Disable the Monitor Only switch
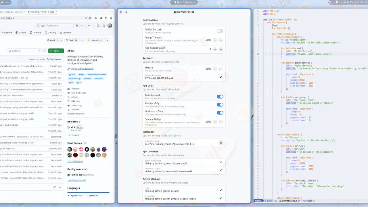368x207 pixels. (220, 105)
